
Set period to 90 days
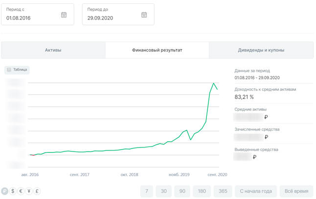(x=182, y=191)
